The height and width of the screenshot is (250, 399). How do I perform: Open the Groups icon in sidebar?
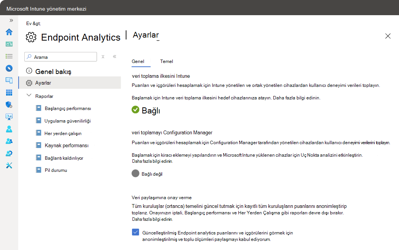click(9, 141)
